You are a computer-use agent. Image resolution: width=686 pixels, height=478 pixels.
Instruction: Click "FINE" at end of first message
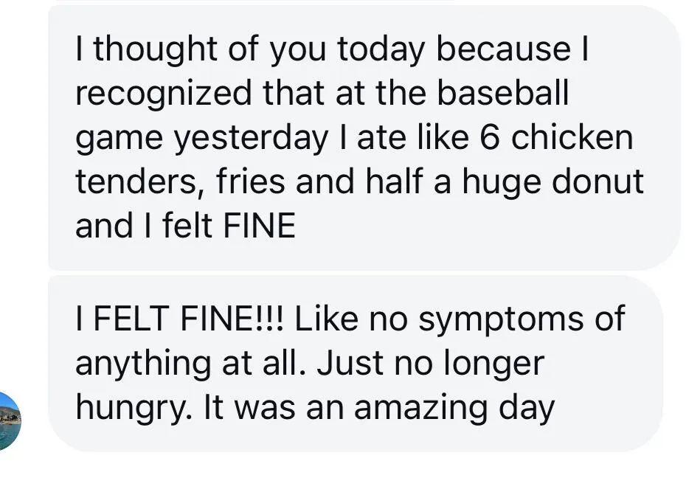click(x=260, y=226)
